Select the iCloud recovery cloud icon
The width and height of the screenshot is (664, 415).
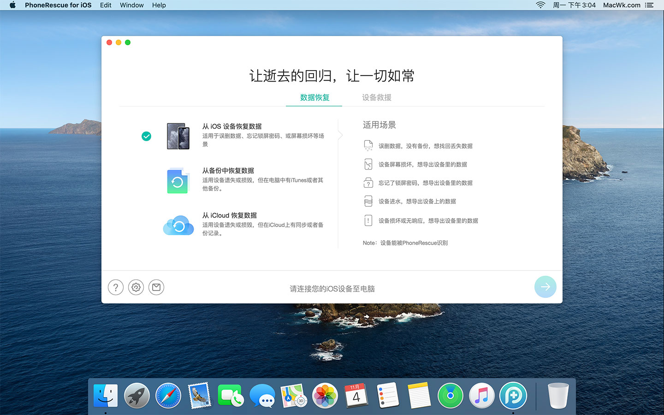click(178, 225)
